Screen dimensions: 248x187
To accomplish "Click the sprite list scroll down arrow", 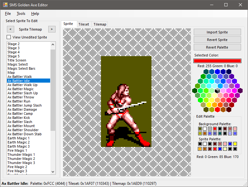I will (x=53, y=172).
